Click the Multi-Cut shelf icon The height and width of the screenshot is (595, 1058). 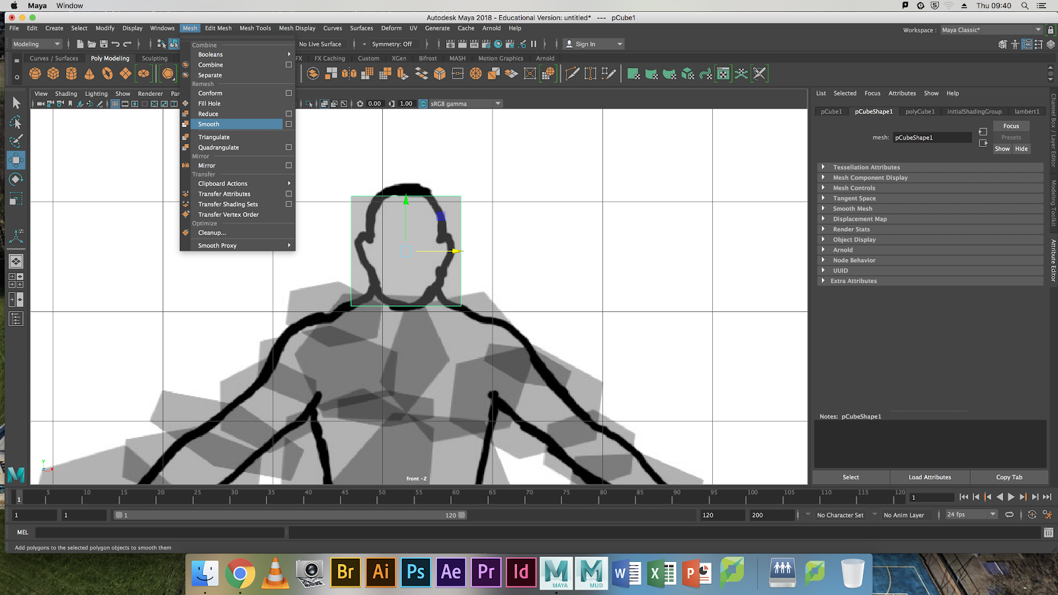pos(573,73)
